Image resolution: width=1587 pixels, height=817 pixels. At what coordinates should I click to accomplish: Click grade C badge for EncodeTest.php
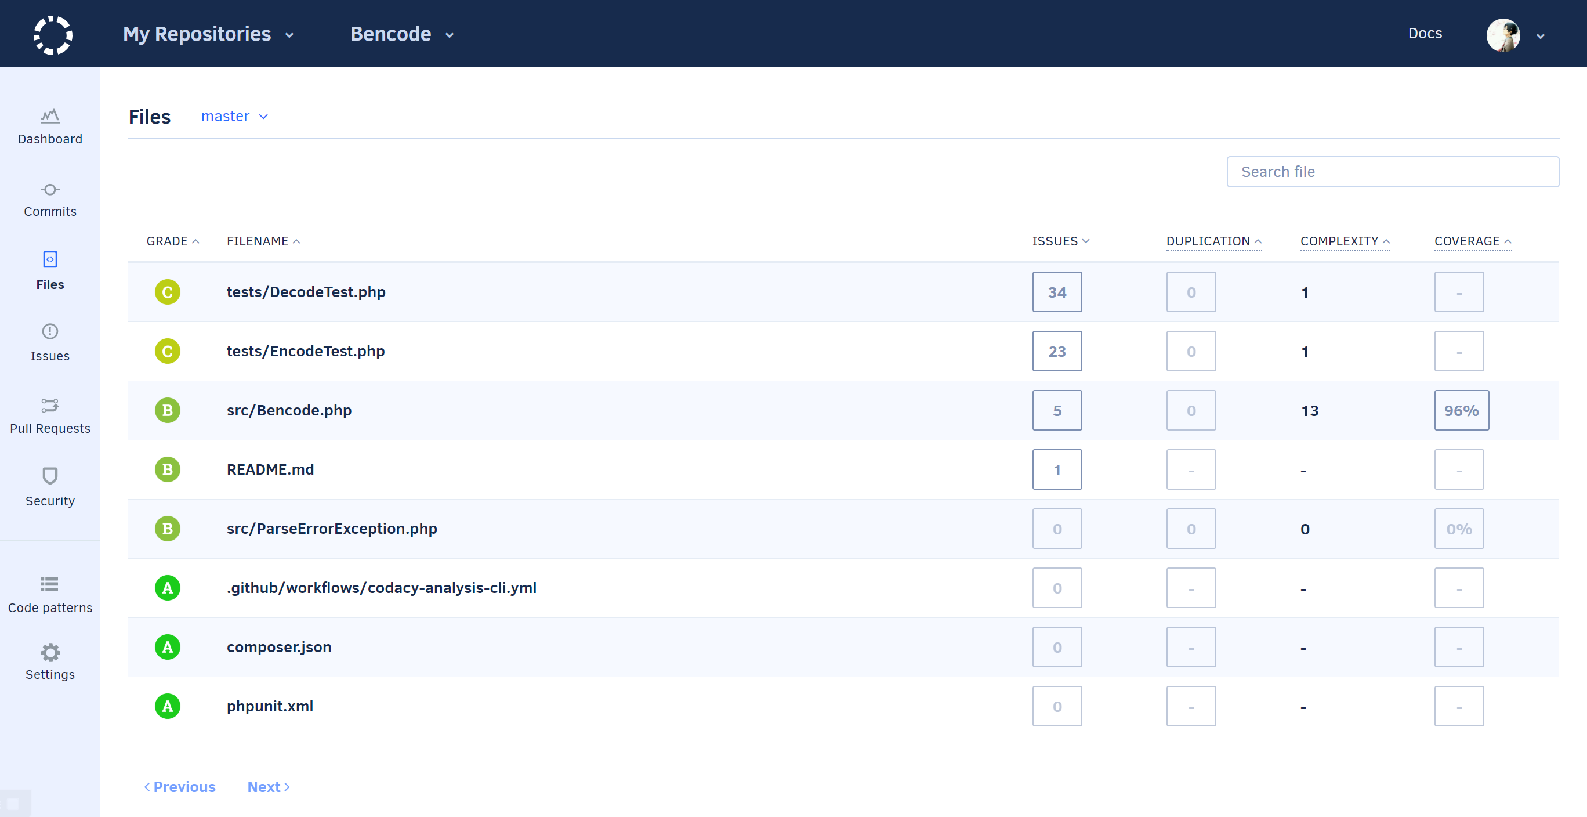168,351
